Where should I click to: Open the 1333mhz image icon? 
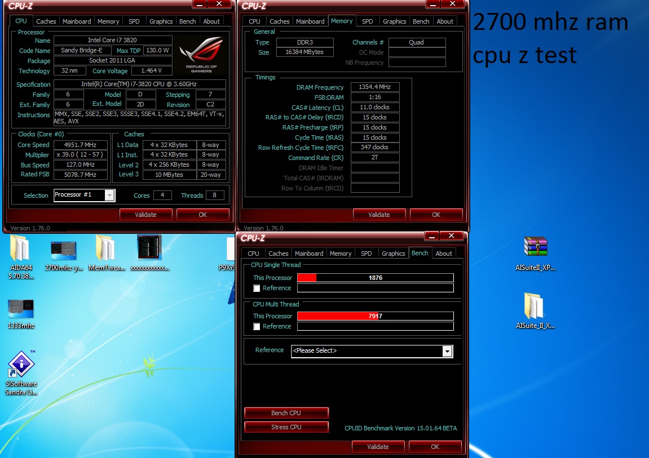pyautogui.click(x=21, y=314)
